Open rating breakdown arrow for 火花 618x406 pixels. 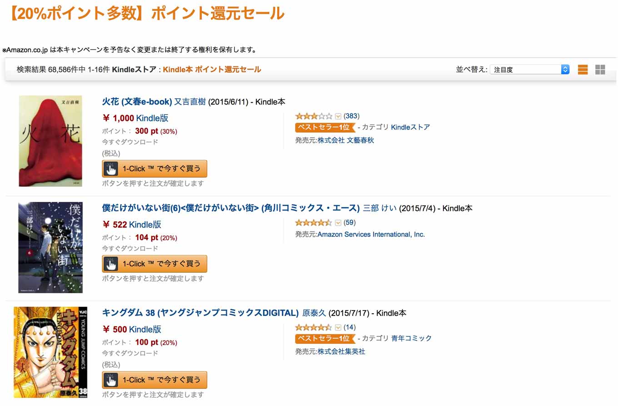(x=338, y=116)
